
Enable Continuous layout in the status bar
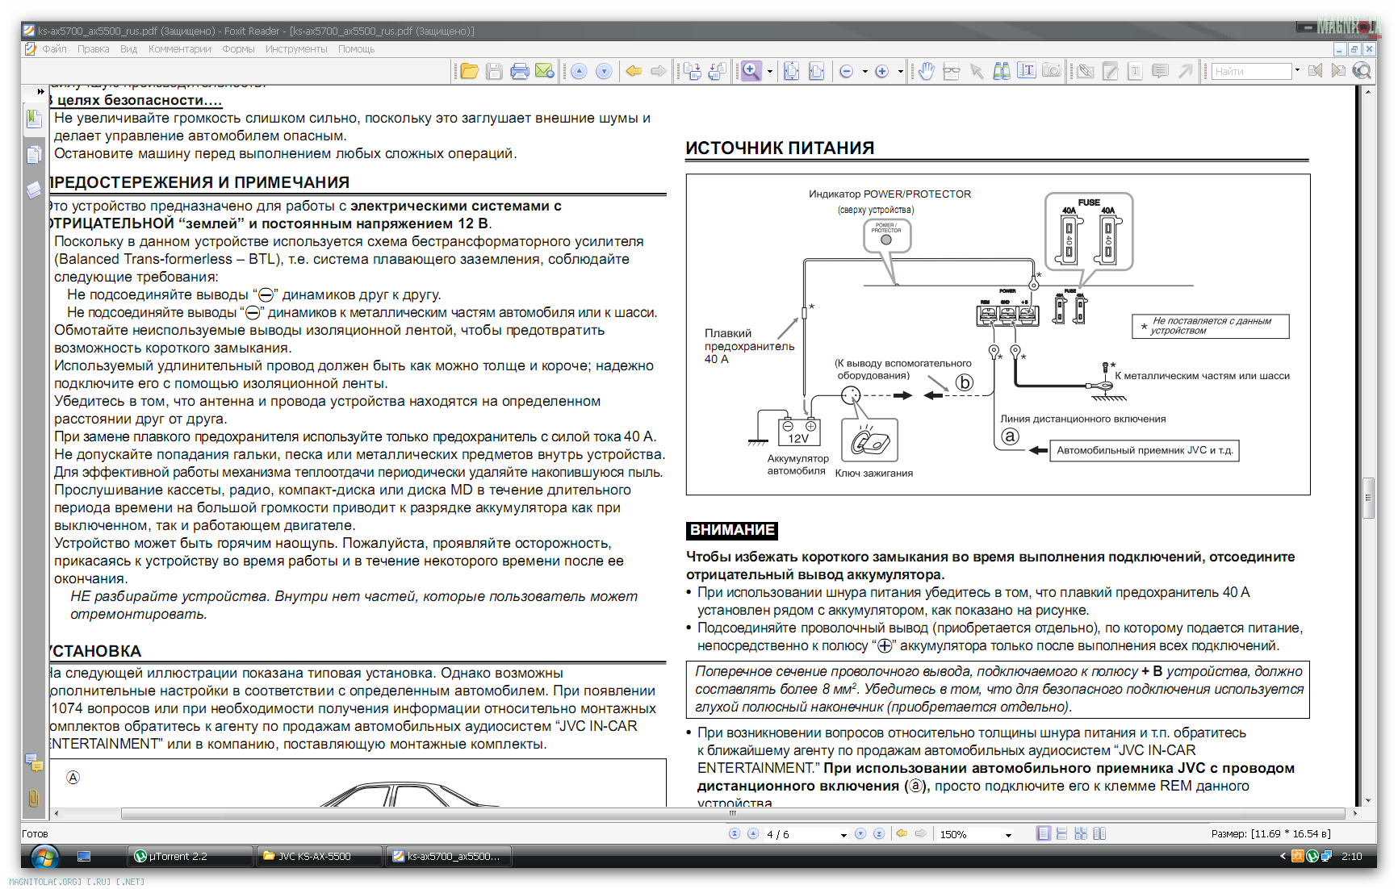[1061, 833]
